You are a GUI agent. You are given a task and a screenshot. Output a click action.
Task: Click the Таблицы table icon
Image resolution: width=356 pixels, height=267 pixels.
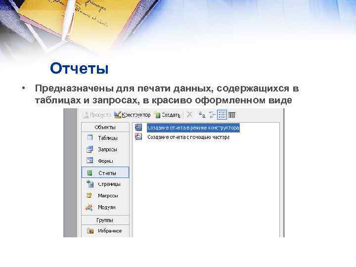(90, 137)
